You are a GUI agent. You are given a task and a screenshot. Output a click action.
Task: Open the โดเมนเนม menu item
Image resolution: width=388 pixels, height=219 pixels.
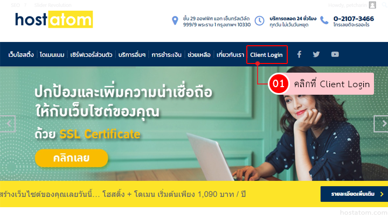coord(52,55)
